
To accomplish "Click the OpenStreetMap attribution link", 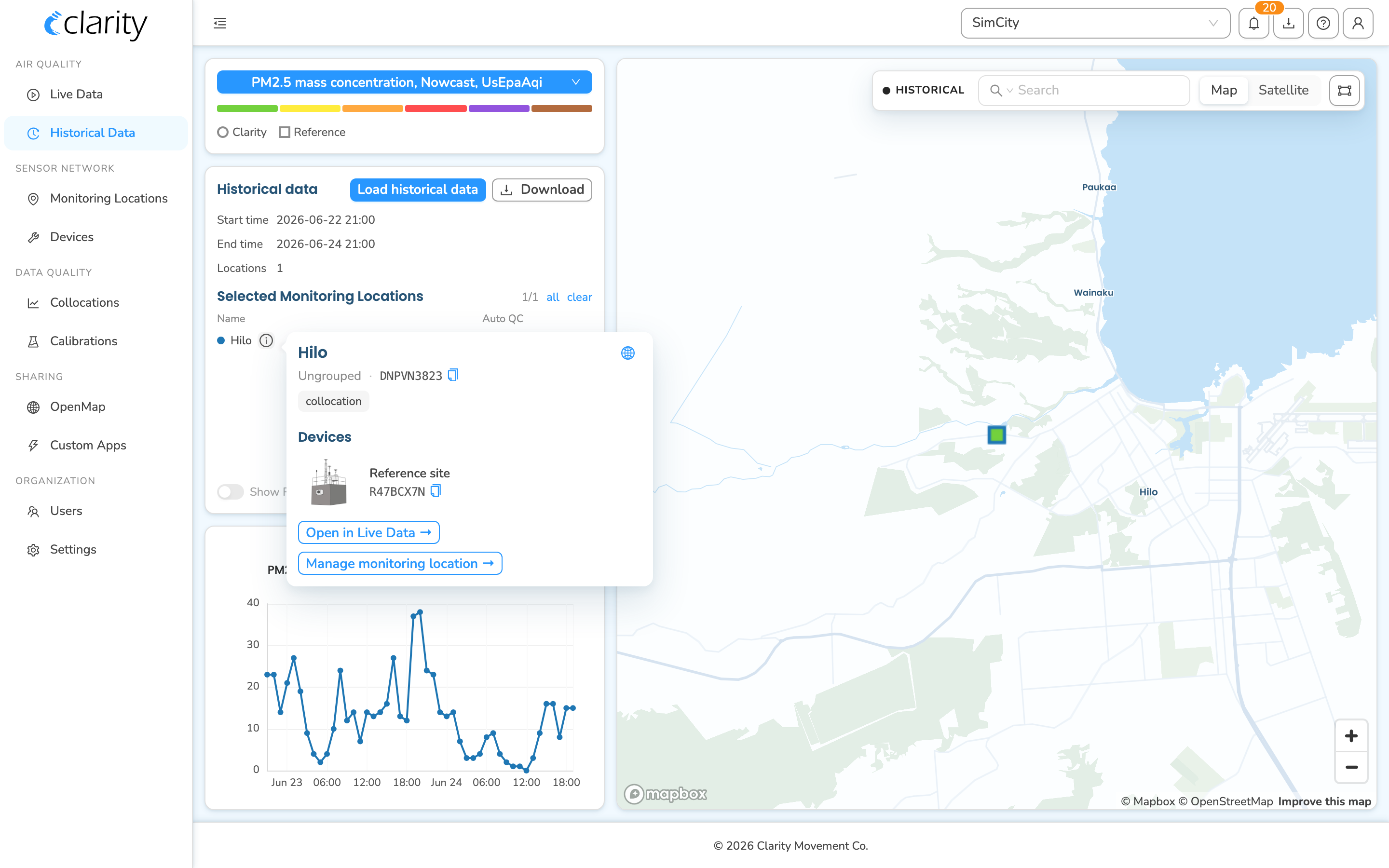I will tap(1226, 801).
